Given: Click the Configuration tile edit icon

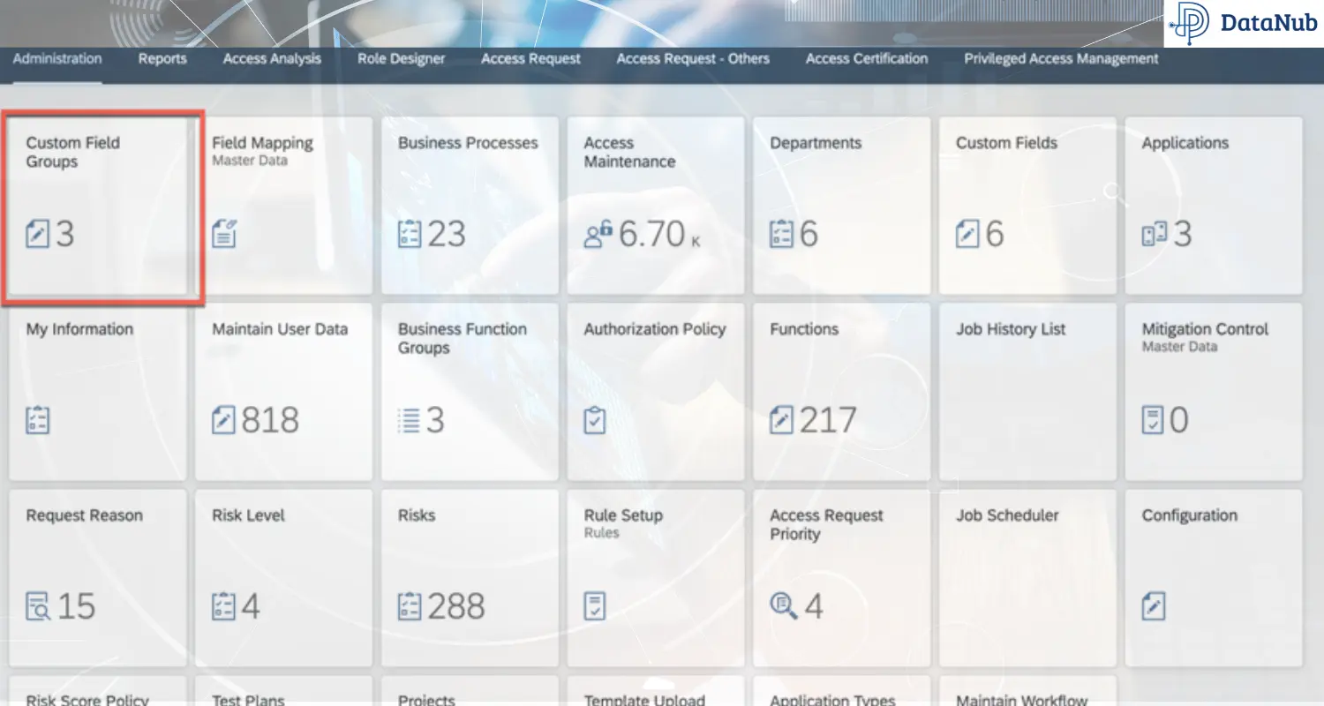Looking at the screenshot, I should (1154, 607).
